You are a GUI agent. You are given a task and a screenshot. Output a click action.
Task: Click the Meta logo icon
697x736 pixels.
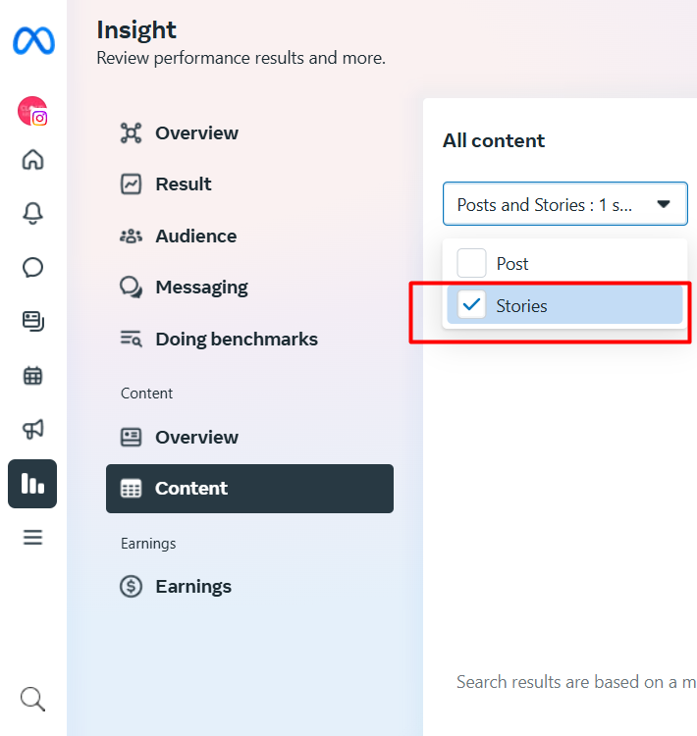click(x=33, y=40)
